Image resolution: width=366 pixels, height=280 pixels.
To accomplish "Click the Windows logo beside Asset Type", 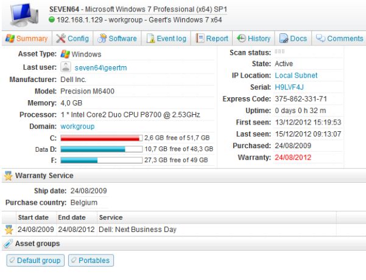I will click(65, 54).
